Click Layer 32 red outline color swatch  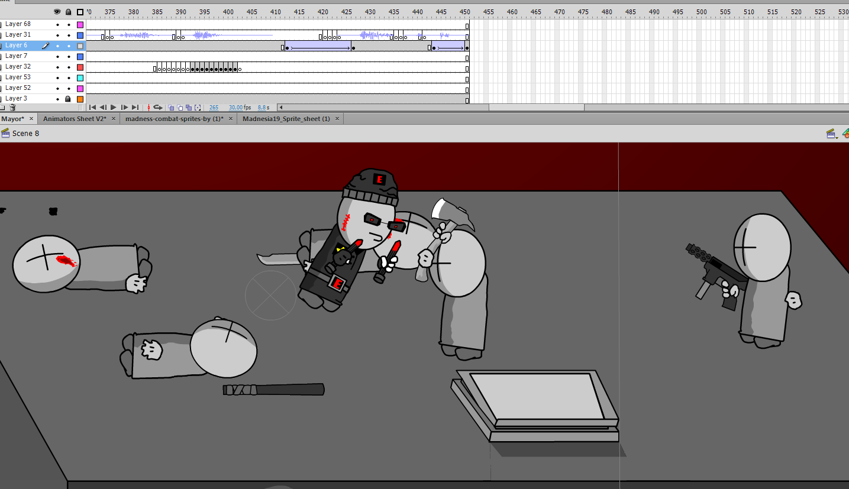pos(80,67)
